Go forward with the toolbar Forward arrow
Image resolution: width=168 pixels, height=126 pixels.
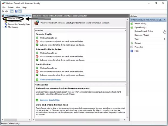(6, 11)
